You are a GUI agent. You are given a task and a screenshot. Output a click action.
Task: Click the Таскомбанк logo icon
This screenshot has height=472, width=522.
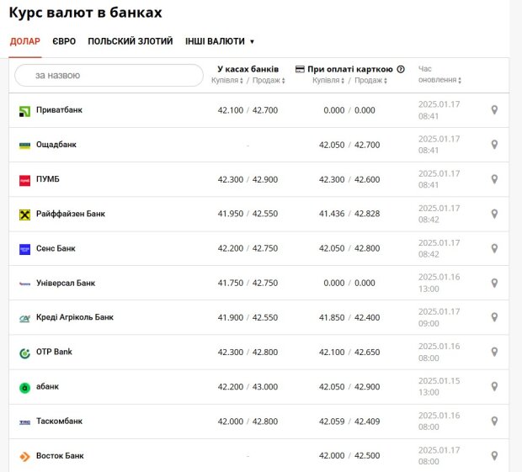coord(24,422)
